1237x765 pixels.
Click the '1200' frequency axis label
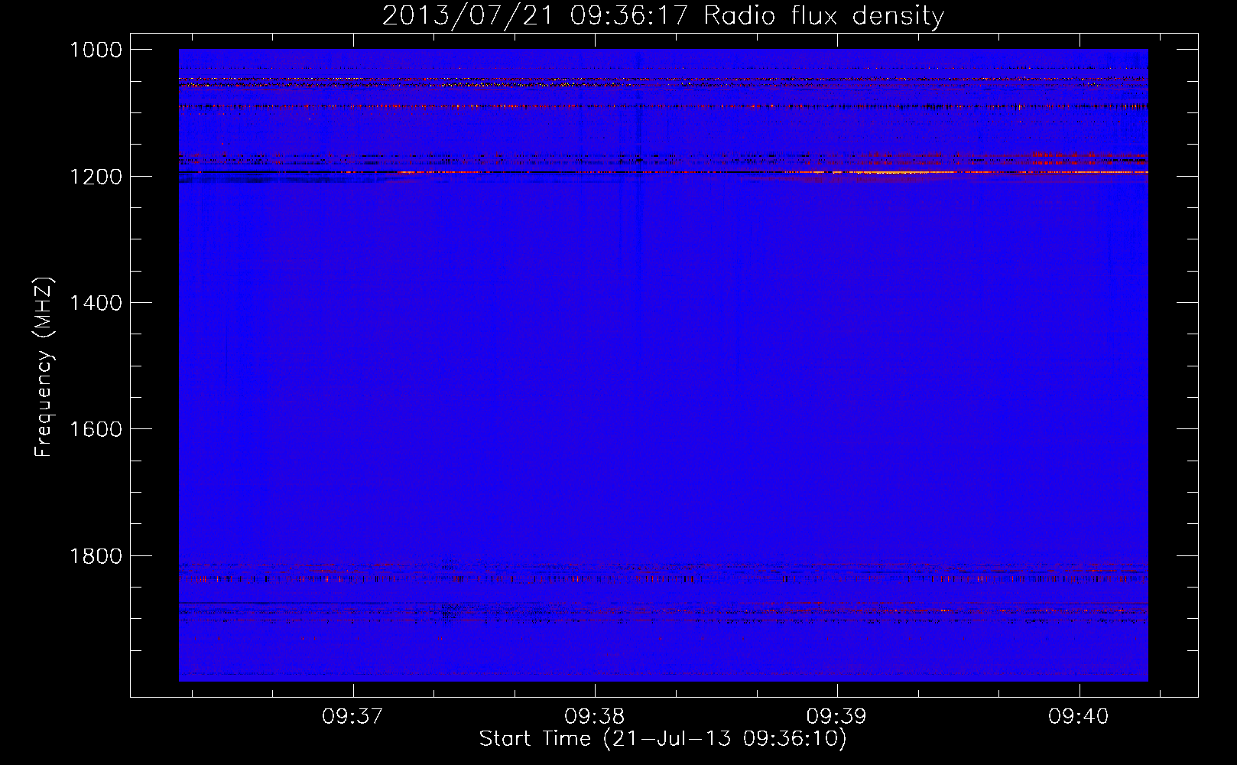[x=96, y=177]
